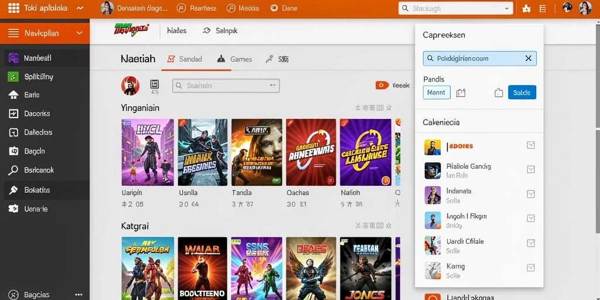Click the Bagcias smiley icon at sidebar bottom
Image resolution: width=600 pixels, height=300 pixels.
13,295
